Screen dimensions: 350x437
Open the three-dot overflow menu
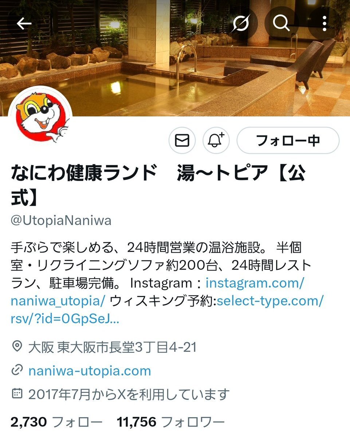(324, 24)
